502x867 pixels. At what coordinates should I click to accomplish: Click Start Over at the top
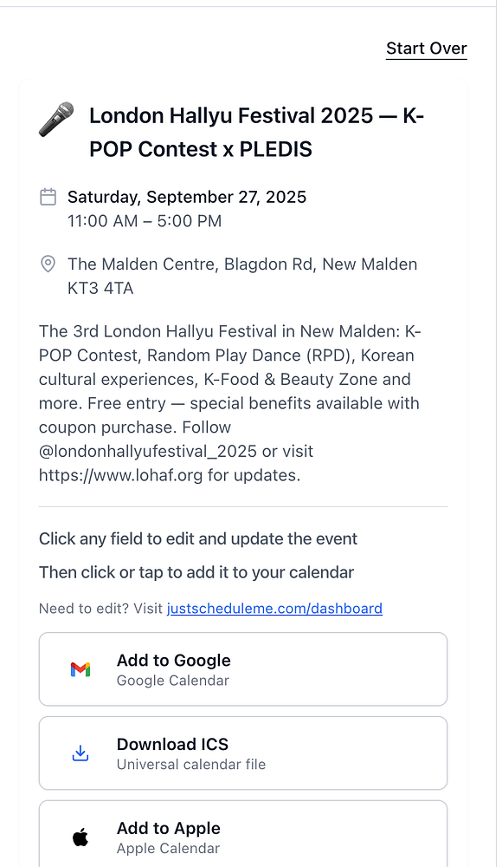[x=426, y=49]
